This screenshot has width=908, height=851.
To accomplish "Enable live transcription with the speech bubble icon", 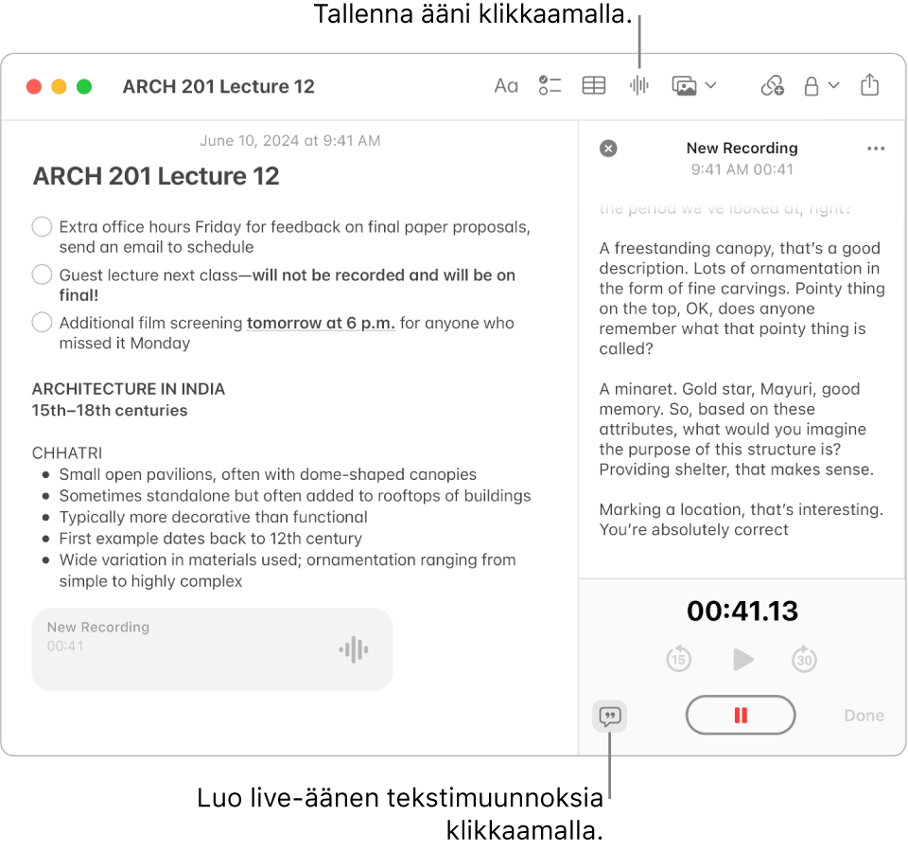I will 609,717.
